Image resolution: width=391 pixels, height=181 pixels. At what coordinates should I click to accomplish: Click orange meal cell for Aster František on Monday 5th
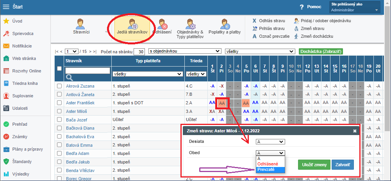246,103
